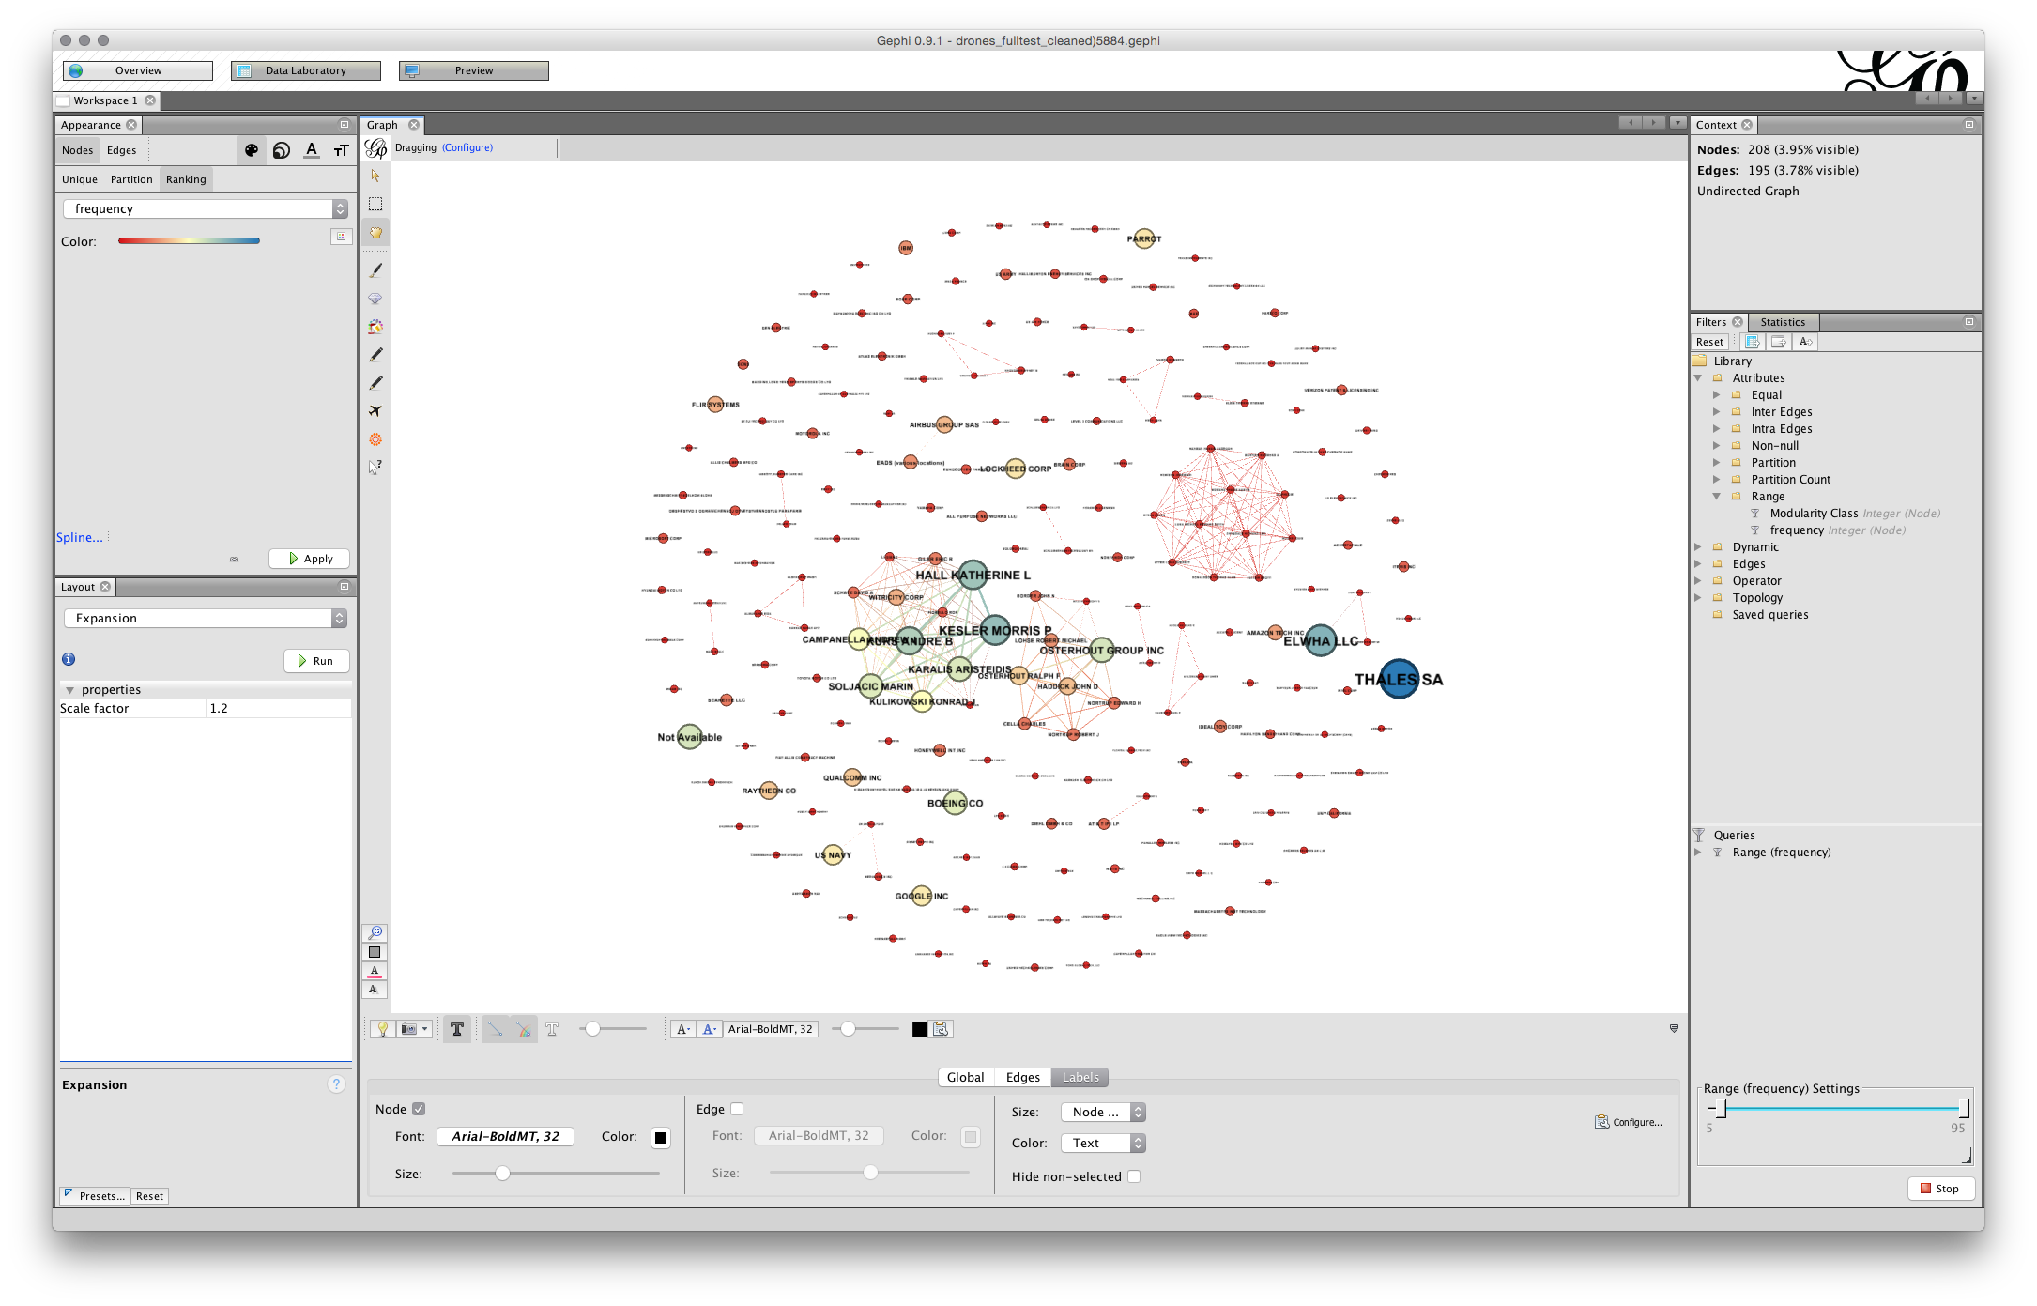Screen dimensions: 2037x1306
Task: Select the color palette appearance icon
Action: click(252, 150)
